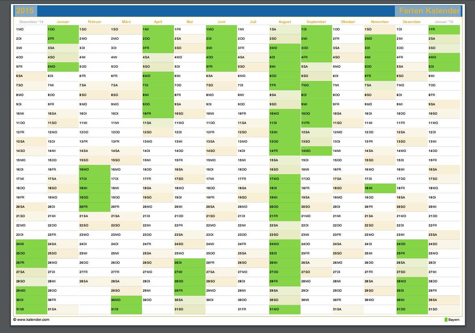
Task: Click the Ferien Kalender title
Action: tap(429, 11)
